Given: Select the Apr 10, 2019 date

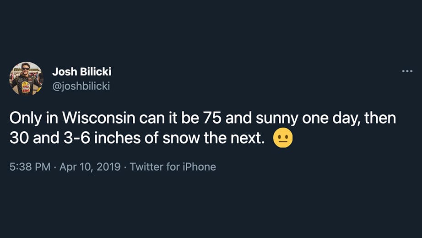Looking at the screenshot, I should click(90, 167).
